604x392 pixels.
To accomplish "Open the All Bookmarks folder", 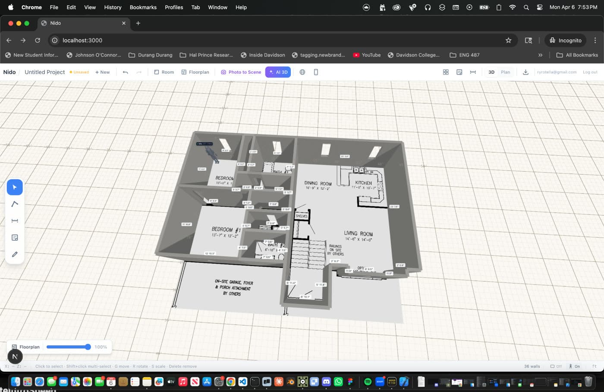I will (577, 55).
